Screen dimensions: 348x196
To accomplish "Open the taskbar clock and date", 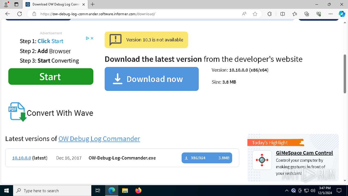I will tap(325, 191).
